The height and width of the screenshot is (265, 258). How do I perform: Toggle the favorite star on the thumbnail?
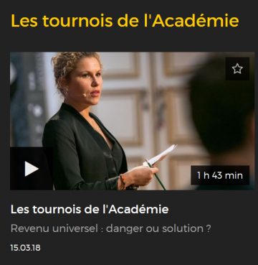click(237, 69)
